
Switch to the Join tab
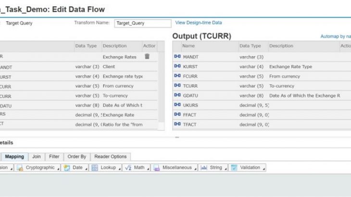[37, 157]
